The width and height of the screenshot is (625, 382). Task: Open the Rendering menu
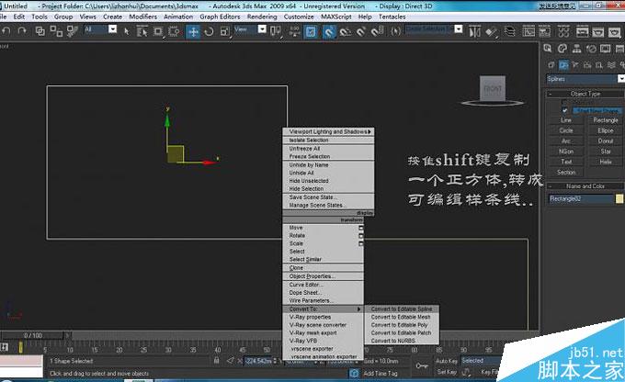click(262, 17)
